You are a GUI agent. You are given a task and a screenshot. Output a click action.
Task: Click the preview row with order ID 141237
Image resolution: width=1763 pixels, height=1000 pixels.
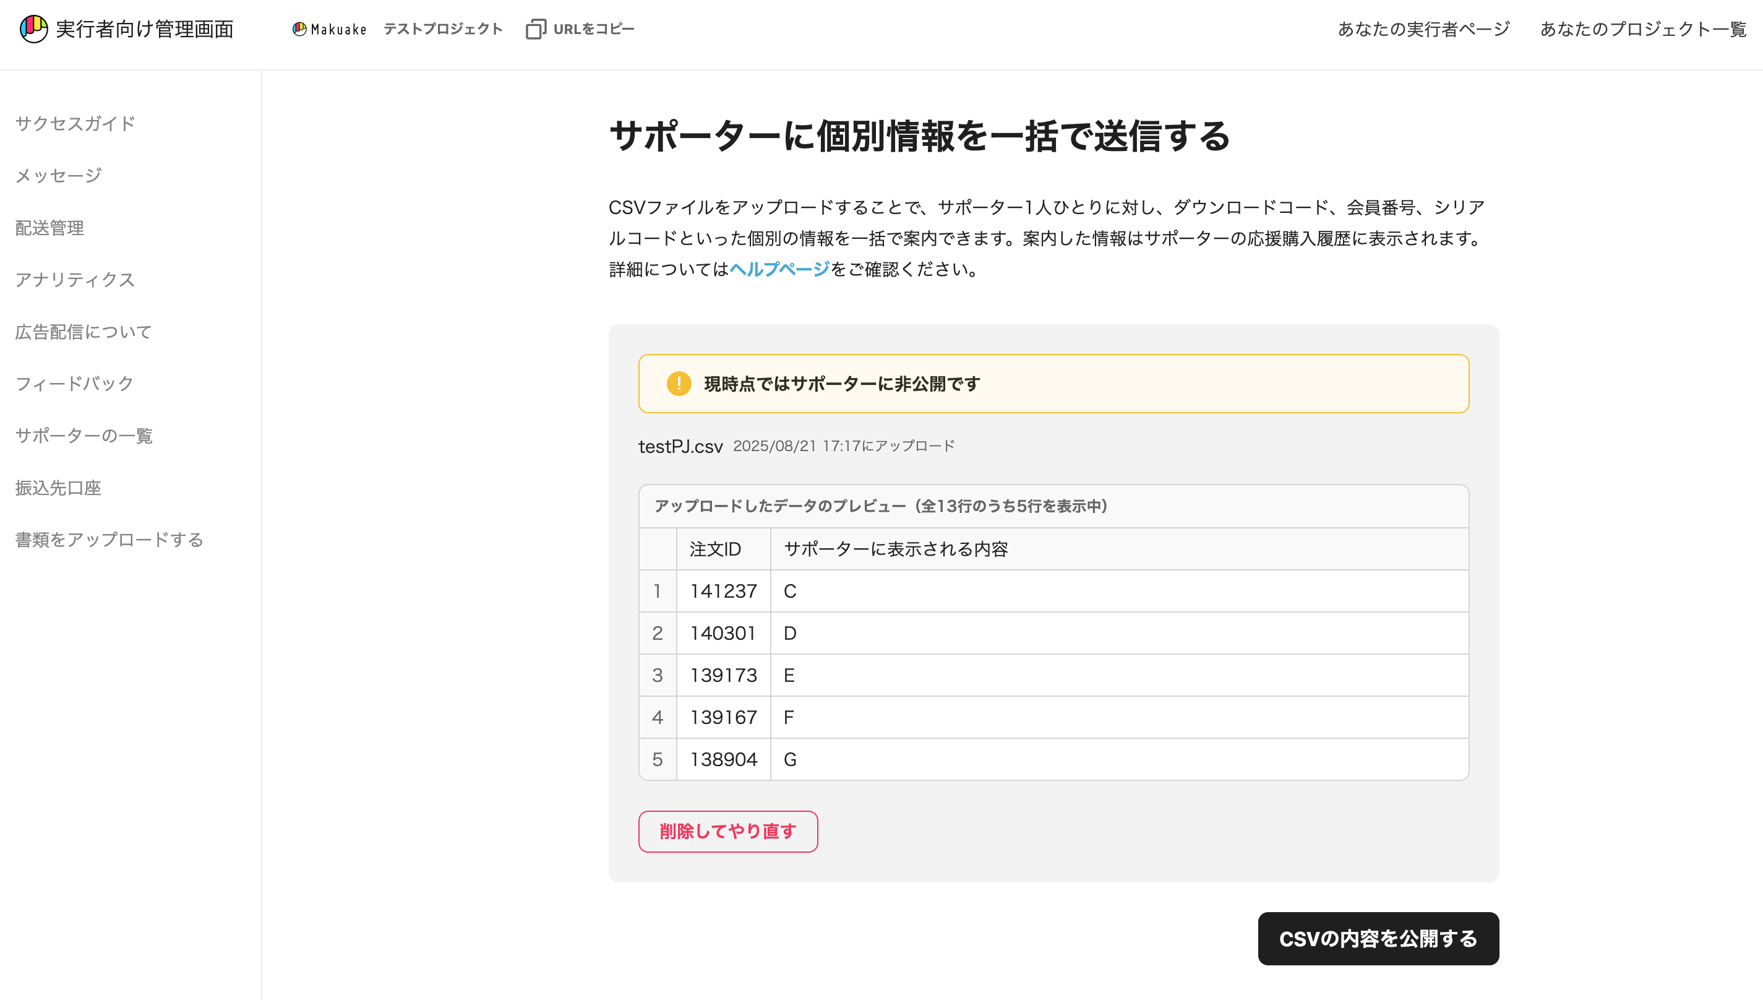[723, 591]
